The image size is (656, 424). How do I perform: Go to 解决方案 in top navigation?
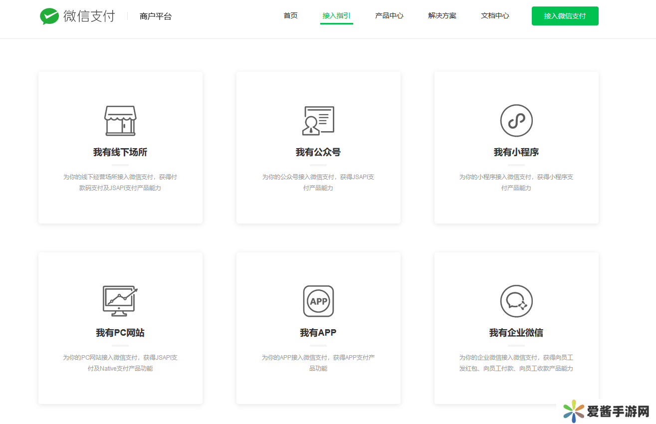click(442, 16)
